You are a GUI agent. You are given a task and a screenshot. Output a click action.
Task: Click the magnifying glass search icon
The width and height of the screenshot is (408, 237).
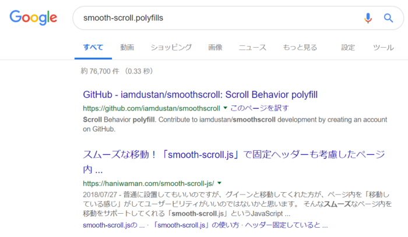389,18
